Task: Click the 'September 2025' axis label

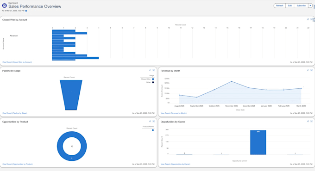Action: (197, 106)
